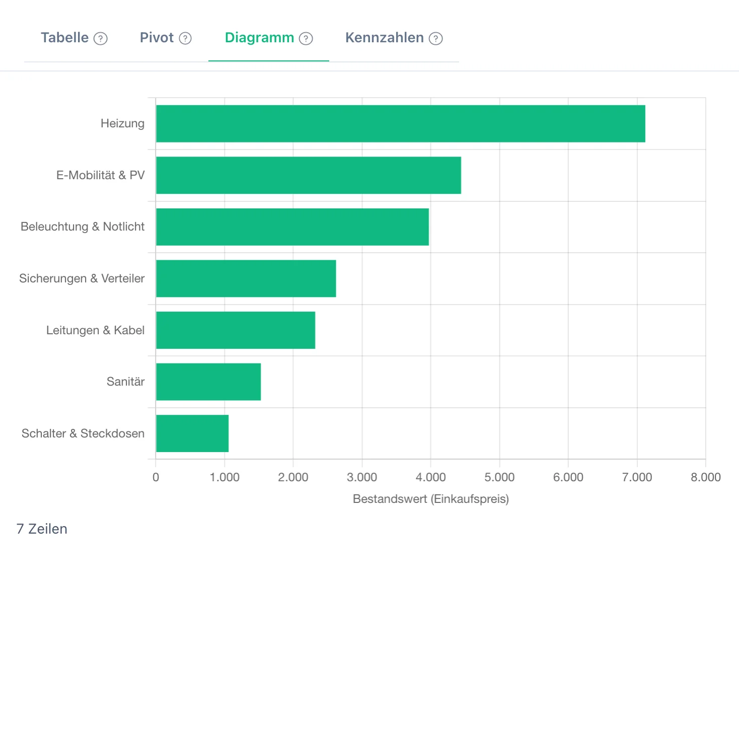Screen dimensions: 739x738
Task: Click the 2.000 x-axis tick label
Action: tap(293, 477)
